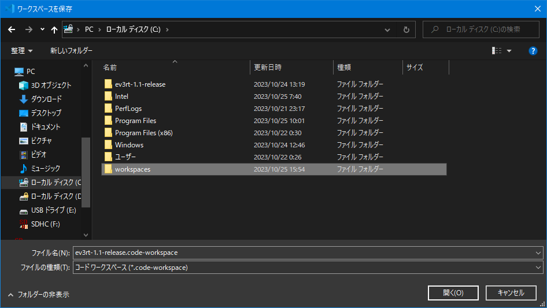Click the ev3rt-1.1-release folder icon
Screen dimensions: 547x308
point(108,84)
